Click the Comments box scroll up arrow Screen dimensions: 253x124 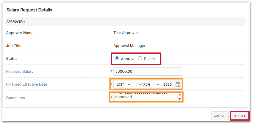(180, 95)
